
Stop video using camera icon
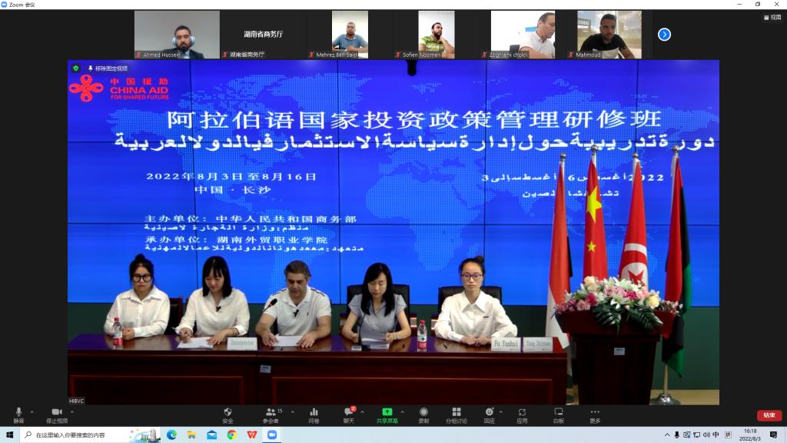(57, 415)
